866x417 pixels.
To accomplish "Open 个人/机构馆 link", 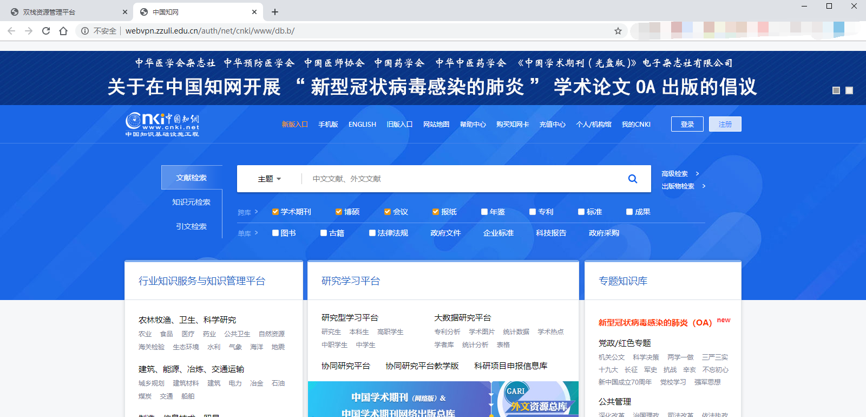I will [594, 125].
